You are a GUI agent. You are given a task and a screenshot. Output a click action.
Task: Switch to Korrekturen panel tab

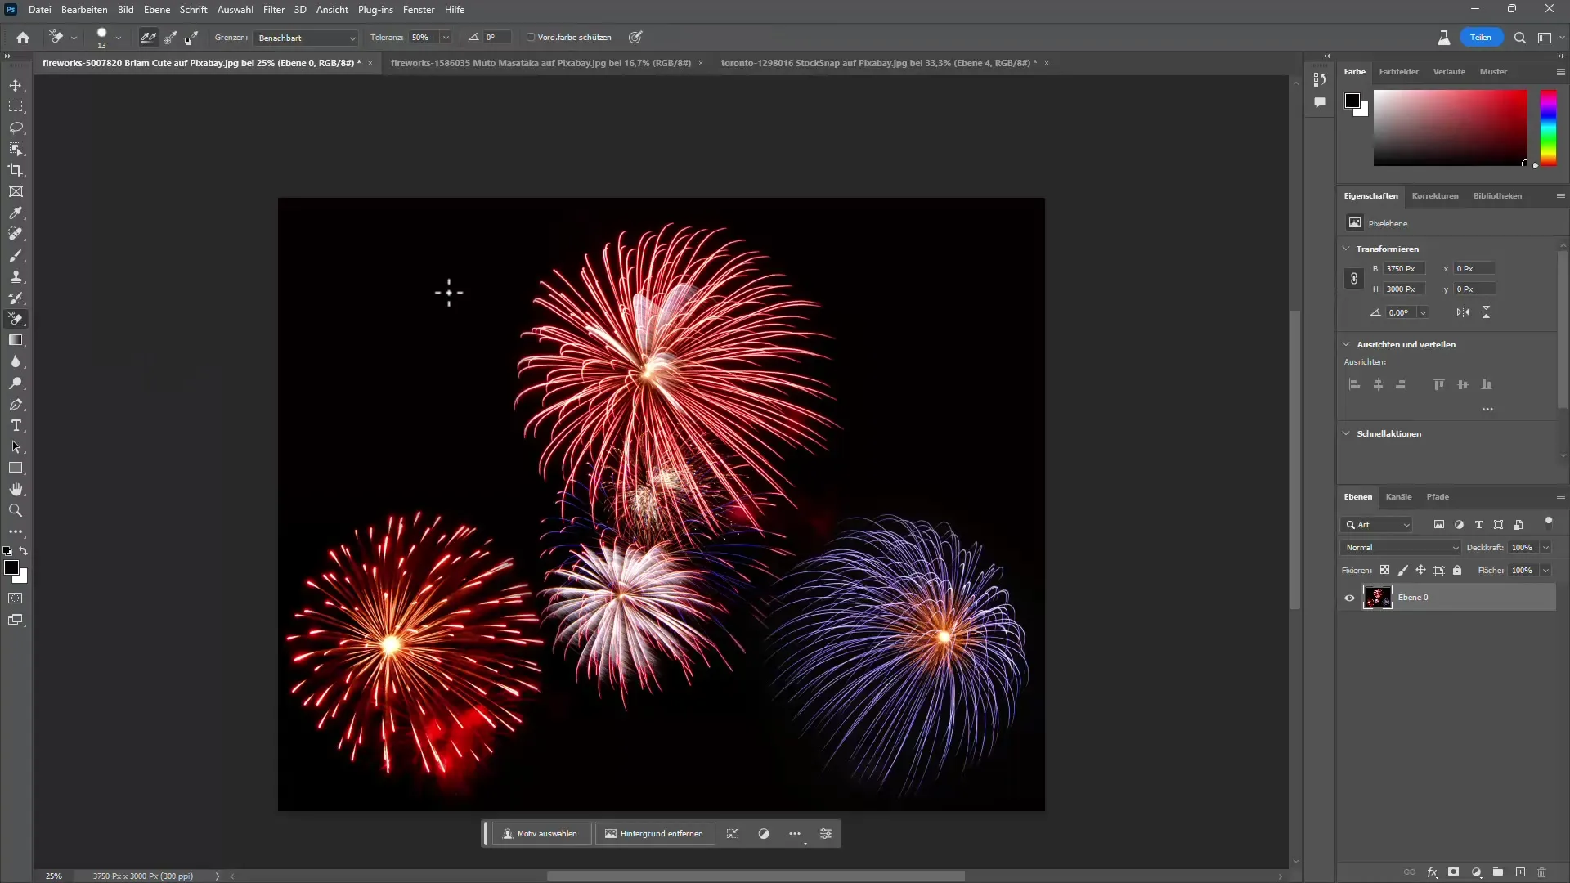pos(1435,195)
